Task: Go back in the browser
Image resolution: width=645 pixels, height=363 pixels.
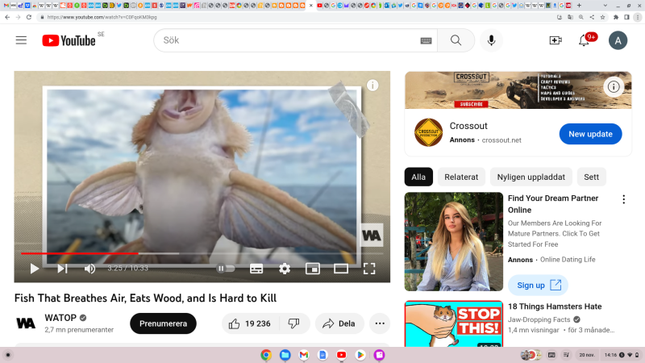Action: (x=7, y=17)
